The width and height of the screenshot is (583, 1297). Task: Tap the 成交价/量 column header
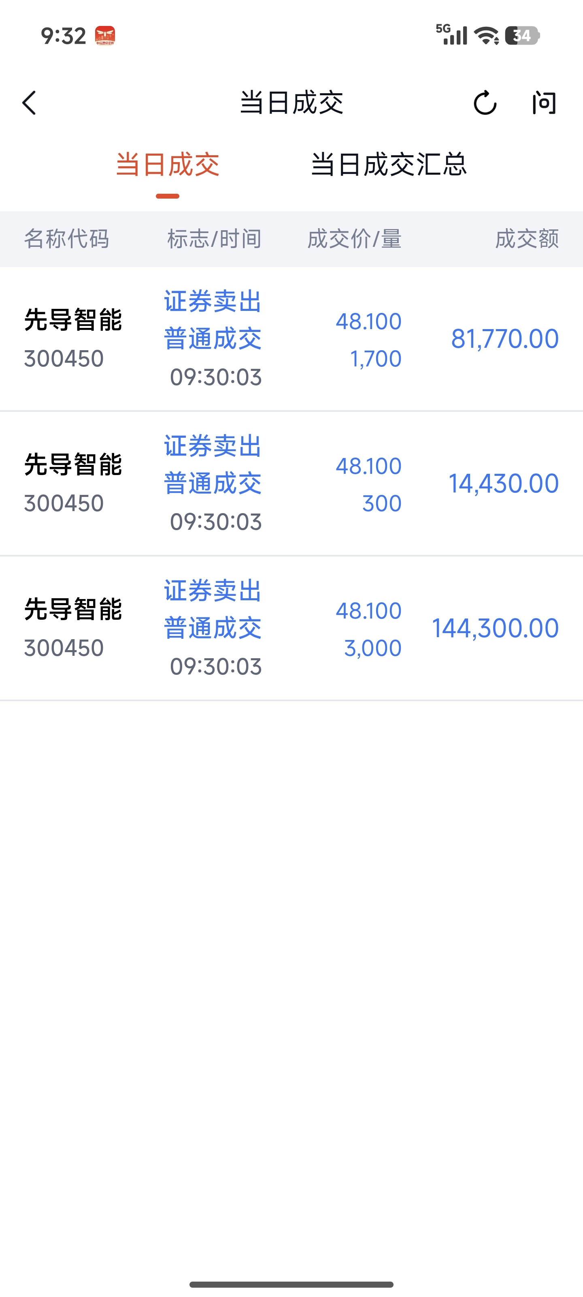[x=354, y=239]
